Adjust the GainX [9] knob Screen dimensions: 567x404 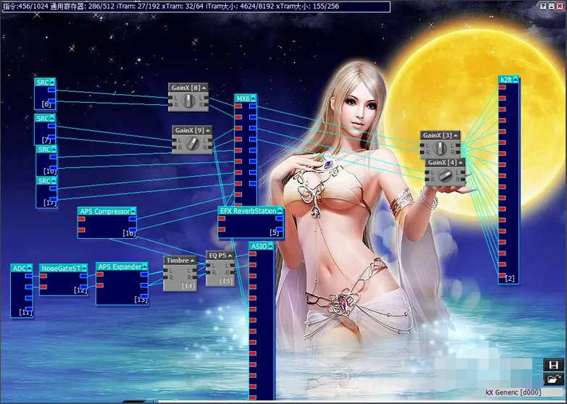[192, 143]
